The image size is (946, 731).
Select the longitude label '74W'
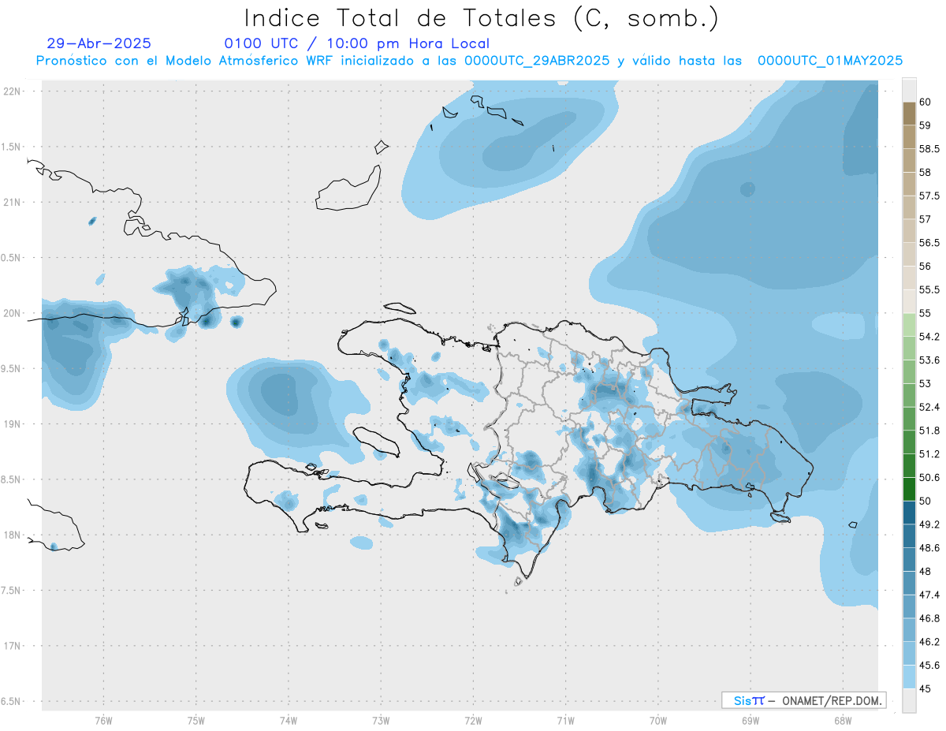point(289,721)
